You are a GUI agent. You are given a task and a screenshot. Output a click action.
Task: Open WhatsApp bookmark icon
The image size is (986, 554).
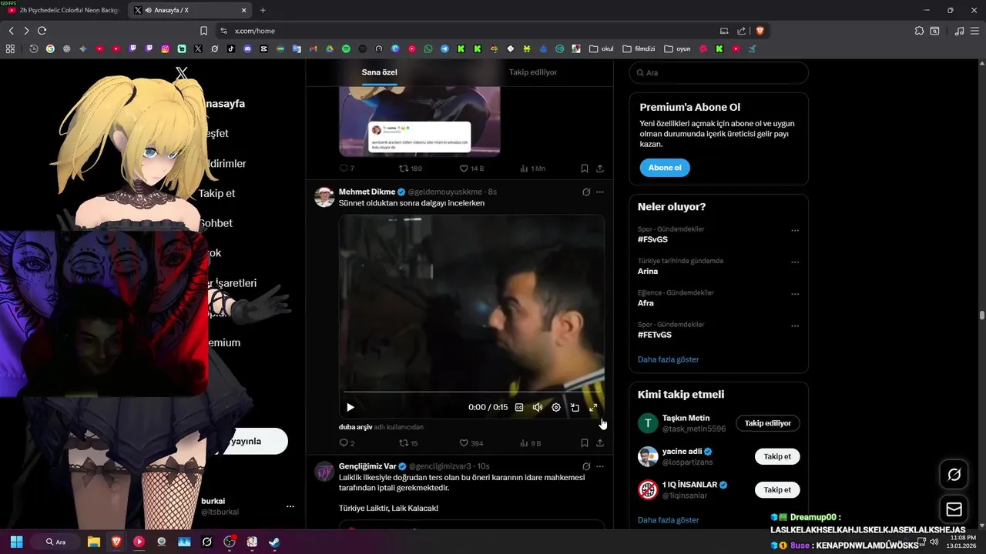[x=428, y=48]
